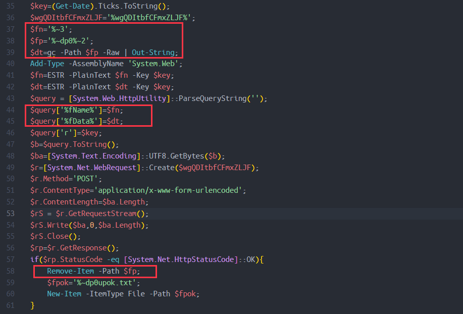Click $rS.Close() on line 55
This screenshot has height=314, width=463.
(54, 236)
